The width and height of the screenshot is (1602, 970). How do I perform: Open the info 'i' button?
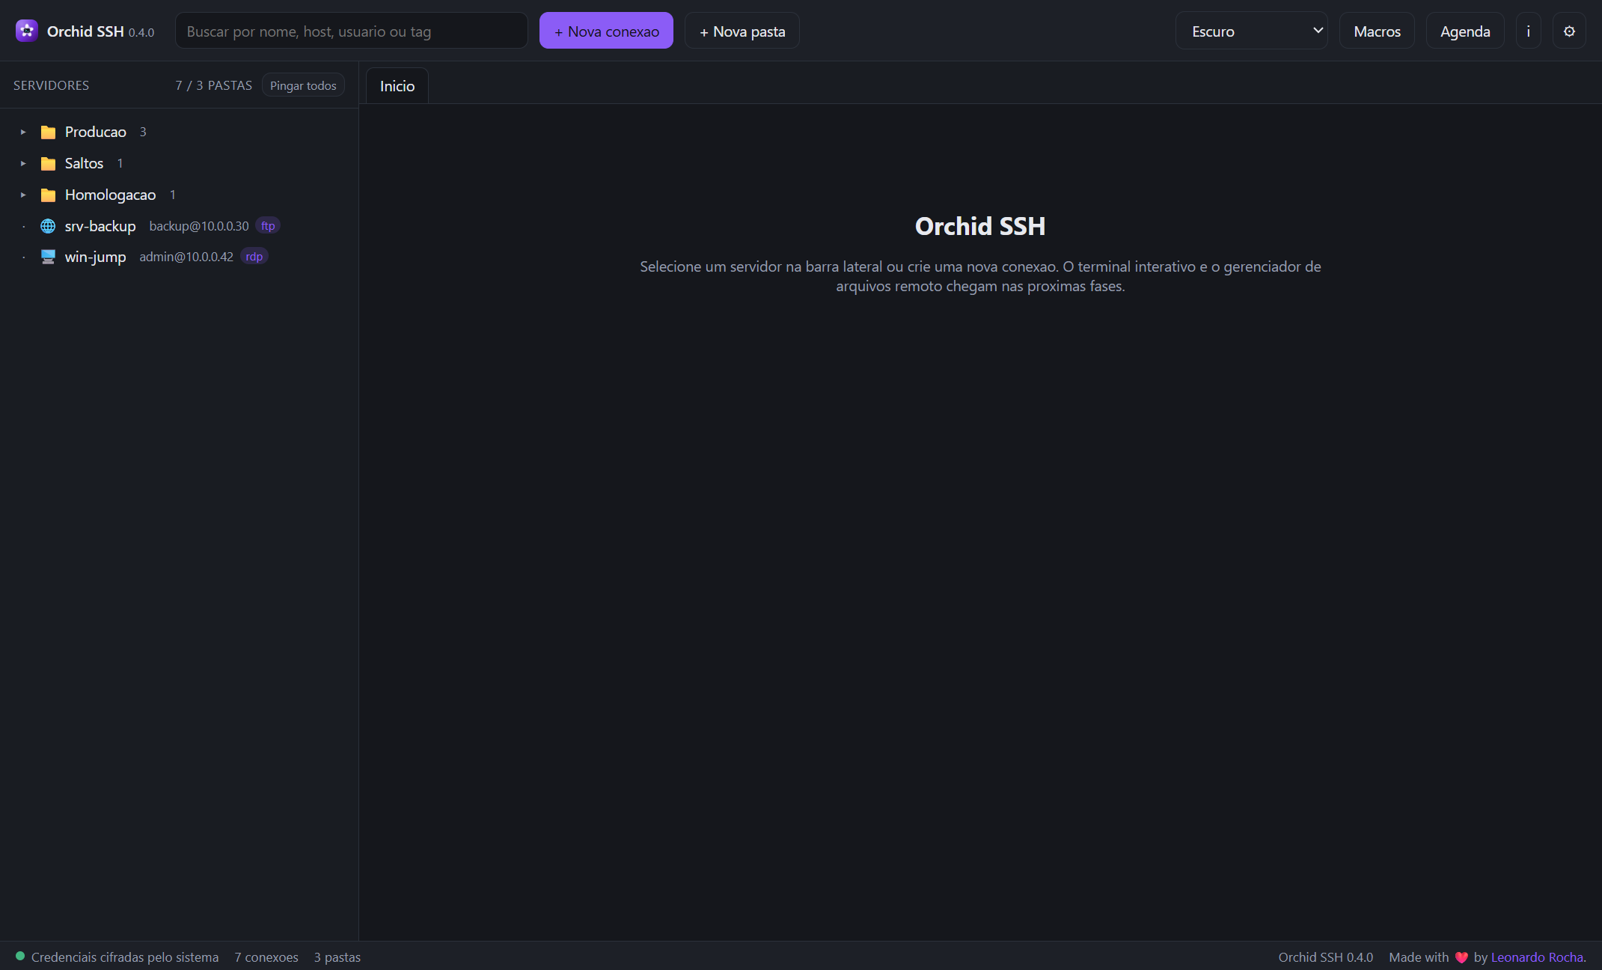click(1528, 31)
